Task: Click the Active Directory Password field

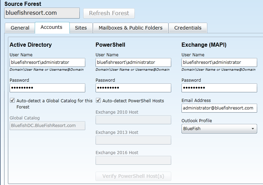Action: 47,88
